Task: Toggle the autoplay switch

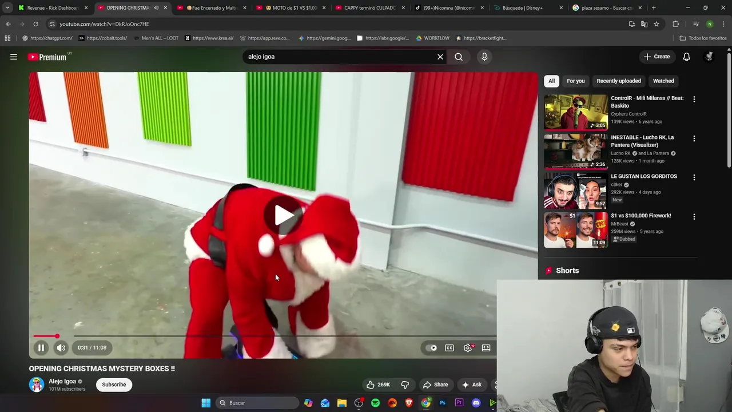Action: 431,348
